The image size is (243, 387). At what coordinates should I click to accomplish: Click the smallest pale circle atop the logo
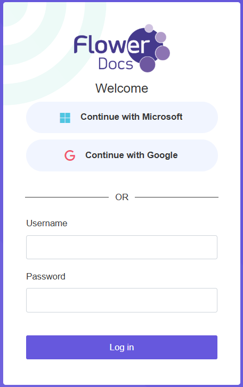click(149, 28)
